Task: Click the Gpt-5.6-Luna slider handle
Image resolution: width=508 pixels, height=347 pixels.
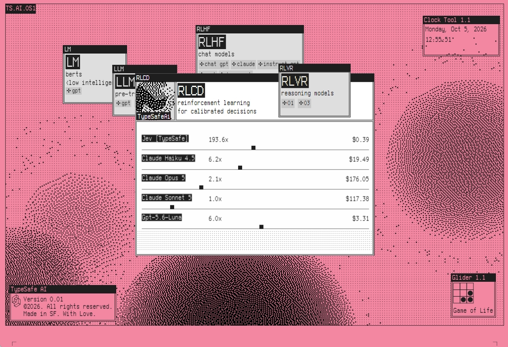Action: coord(261,227)
